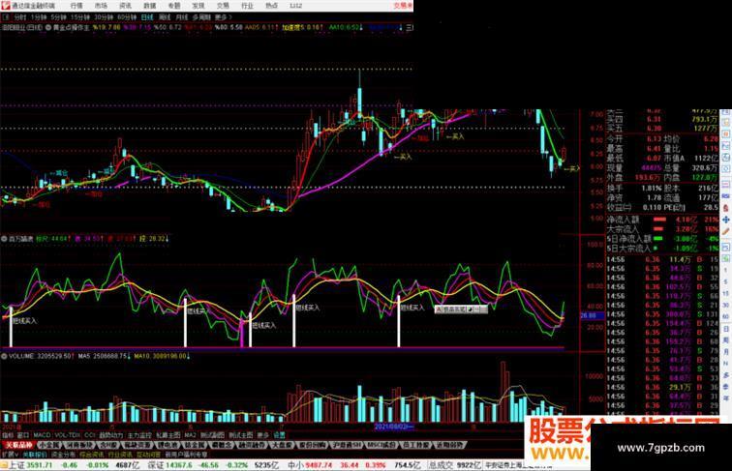The width and height of the screenshot is (732, 471).
Task: Open the 发现 menu
Action: [198, 6]
